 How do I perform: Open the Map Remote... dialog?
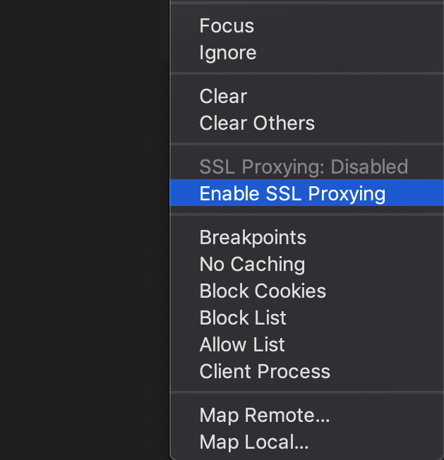pyautogui.click(x=306, y=415)
